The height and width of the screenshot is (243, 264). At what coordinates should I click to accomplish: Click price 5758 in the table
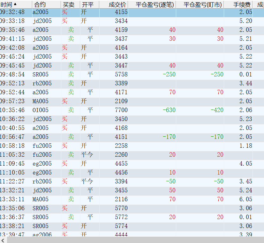pos(121,75)
